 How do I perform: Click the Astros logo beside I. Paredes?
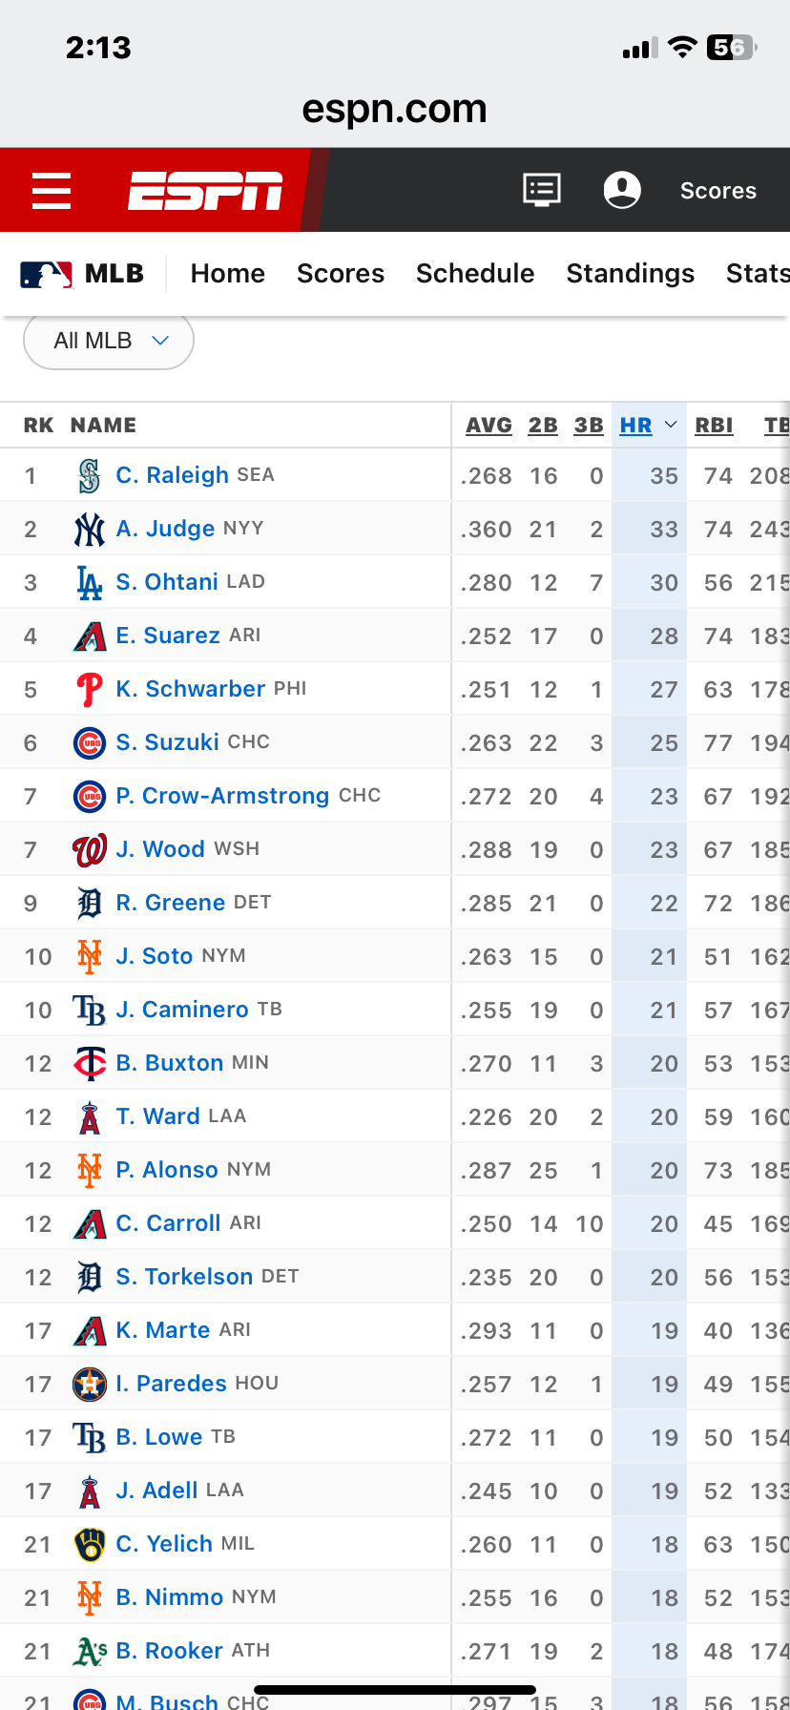pos(90,1384)
